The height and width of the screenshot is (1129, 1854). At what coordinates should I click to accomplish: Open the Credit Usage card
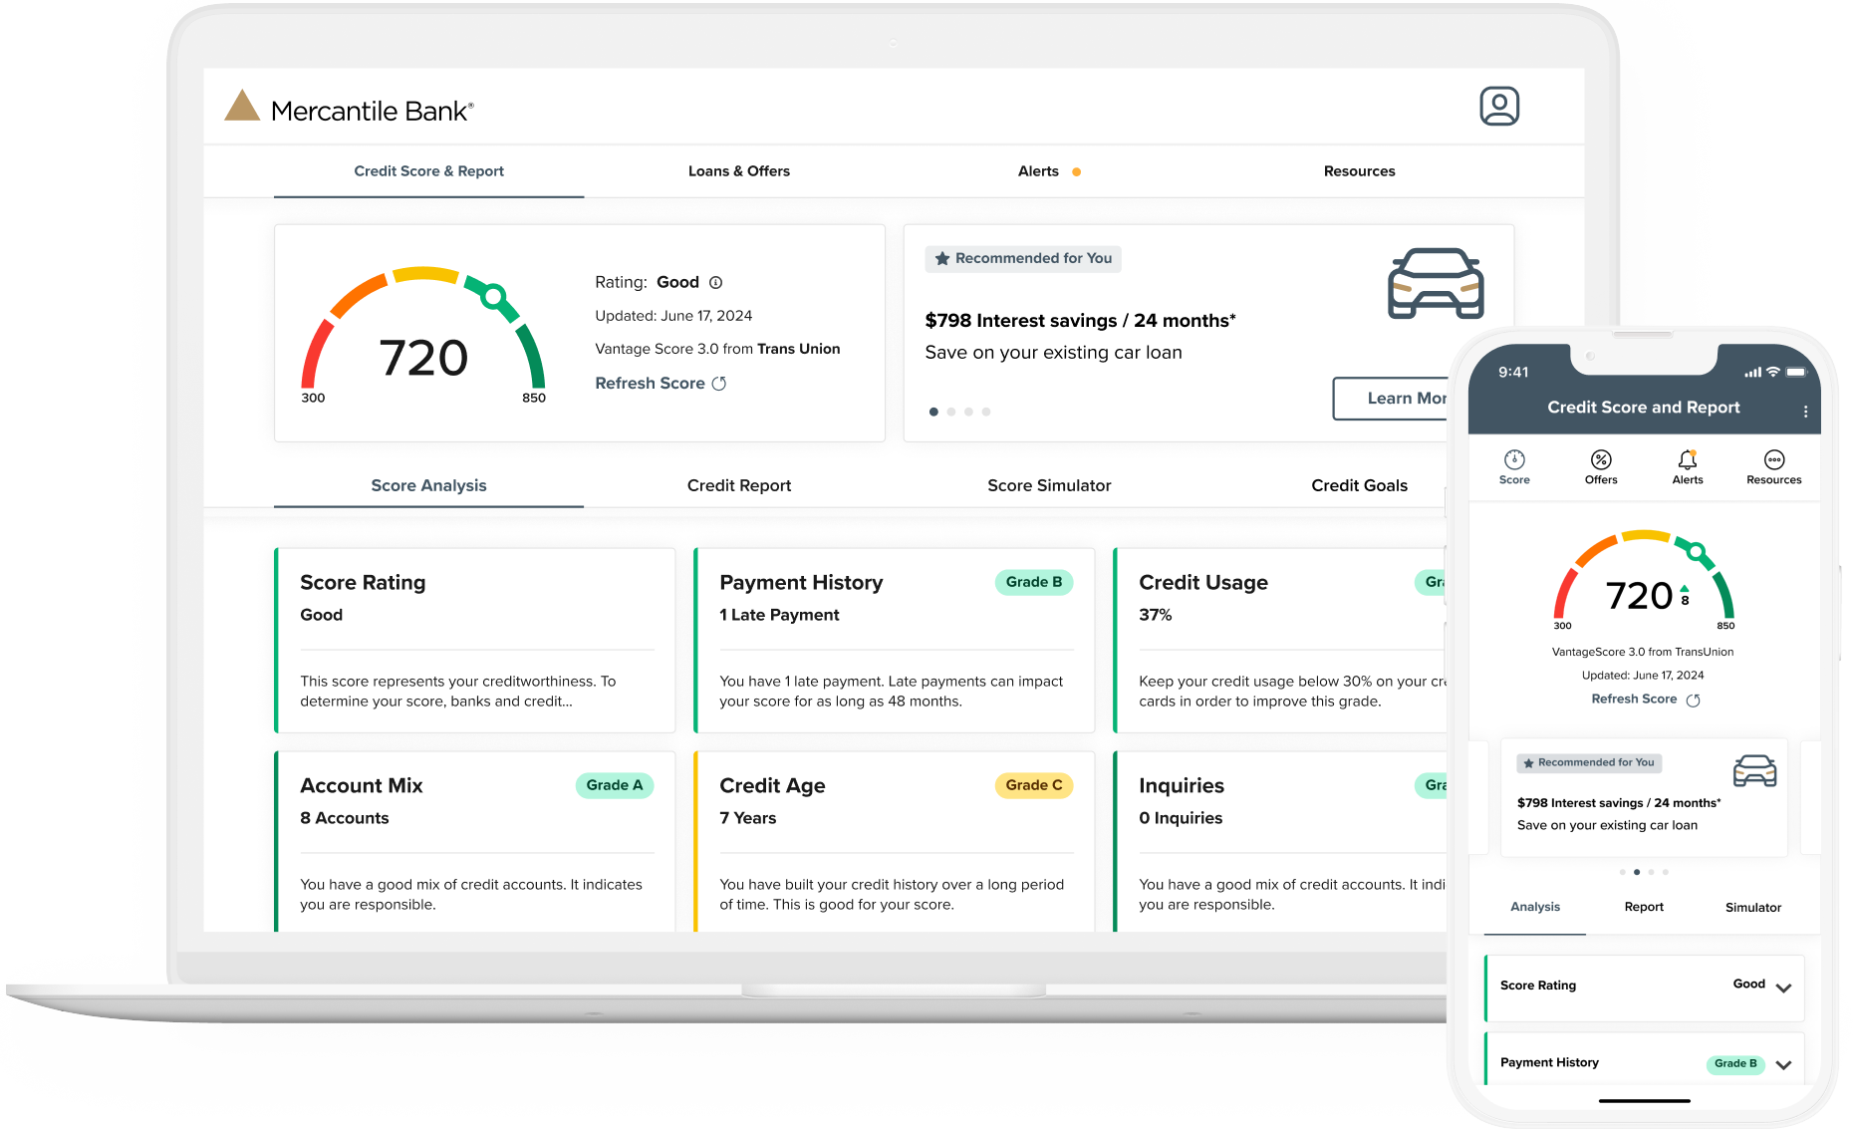pyautogui.click(x=1280, y=640)
